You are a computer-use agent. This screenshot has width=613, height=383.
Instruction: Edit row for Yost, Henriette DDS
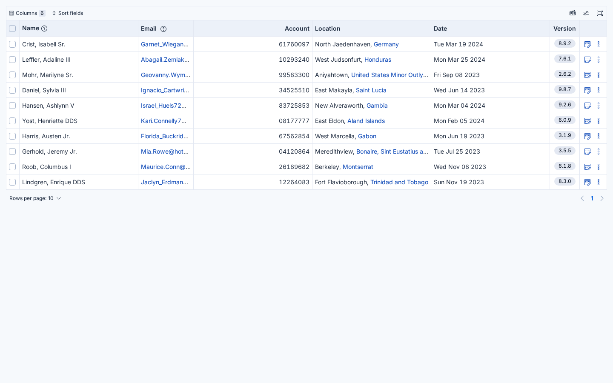coord(587,121)
